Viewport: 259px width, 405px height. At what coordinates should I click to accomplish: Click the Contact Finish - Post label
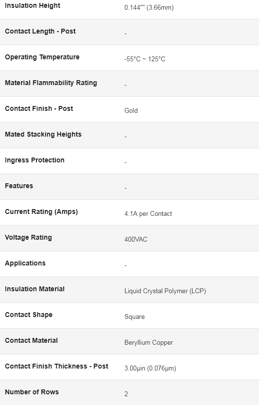pyautogui.click(x=39, y=108)
